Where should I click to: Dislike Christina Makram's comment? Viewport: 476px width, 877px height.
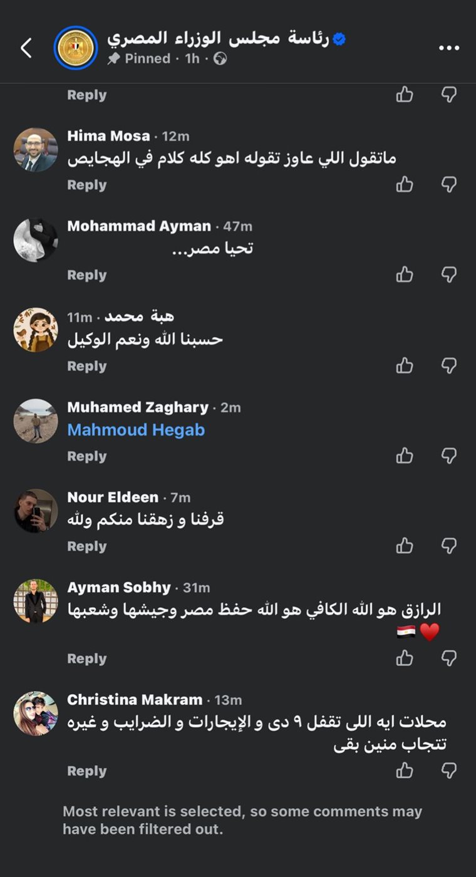449,770
